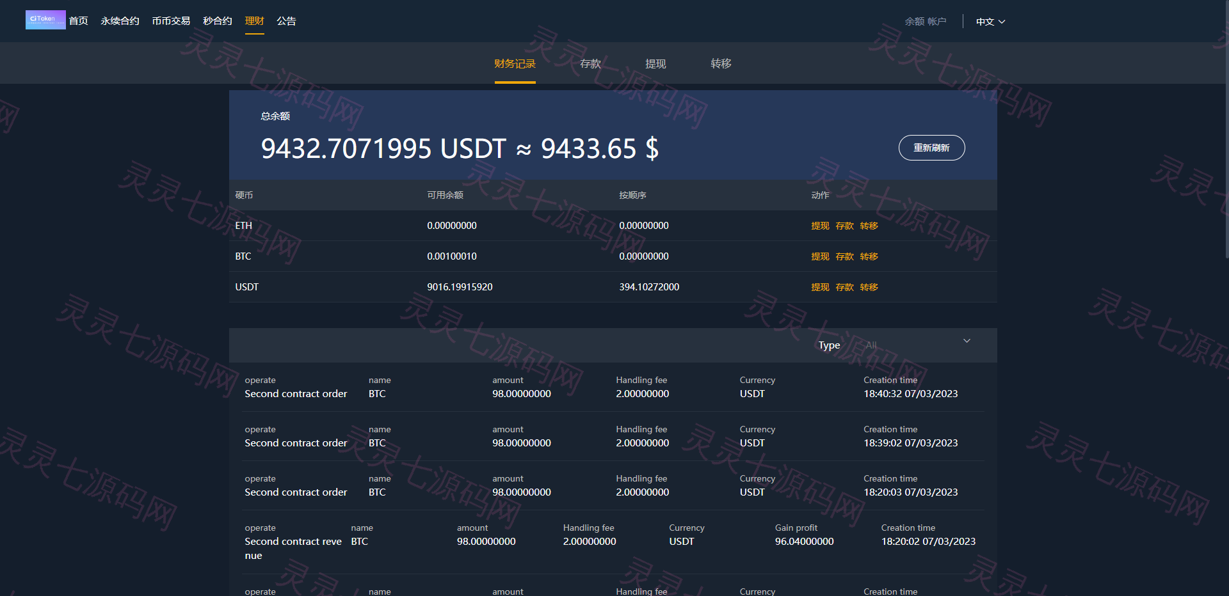Click the record created 18:39:02 07/03/2023
Image resolution: width=1229 pixels, height=596 pixels.
[613, 436]
